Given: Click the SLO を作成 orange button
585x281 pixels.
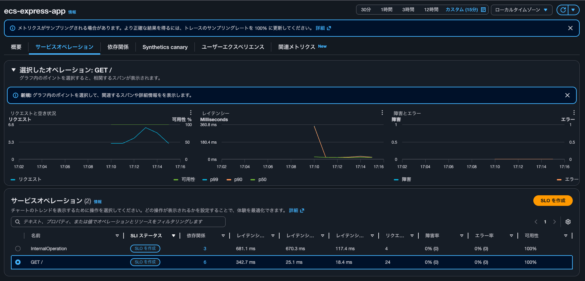Looking at the screenshot, I should click(553, 201).
